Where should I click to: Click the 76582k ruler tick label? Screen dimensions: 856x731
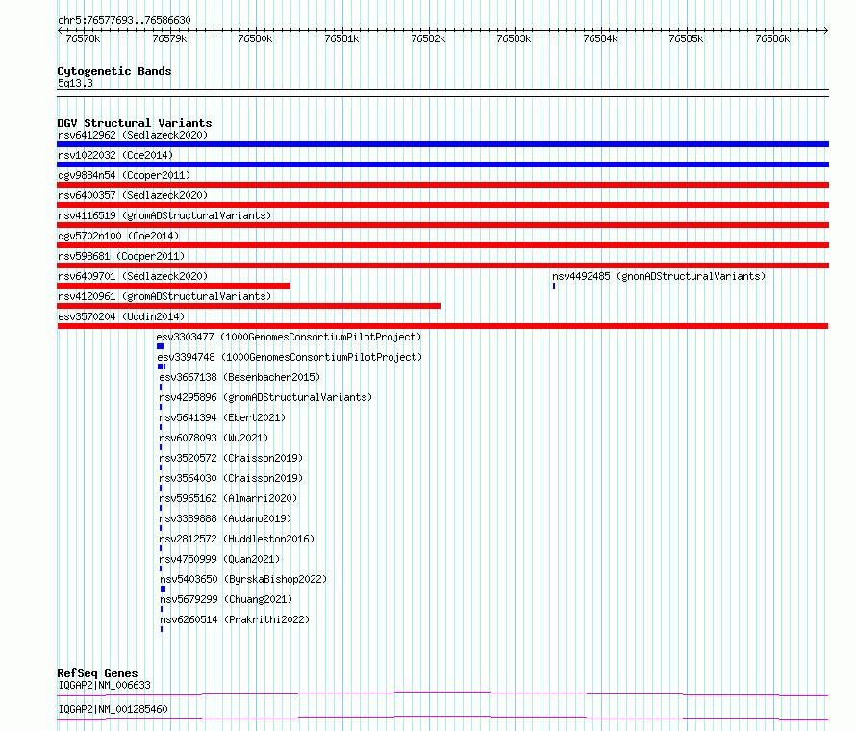point(428,38)
